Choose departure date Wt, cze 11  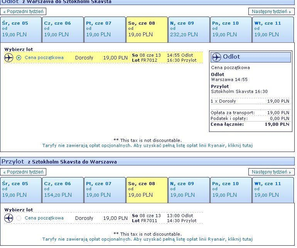pos(273,30)
